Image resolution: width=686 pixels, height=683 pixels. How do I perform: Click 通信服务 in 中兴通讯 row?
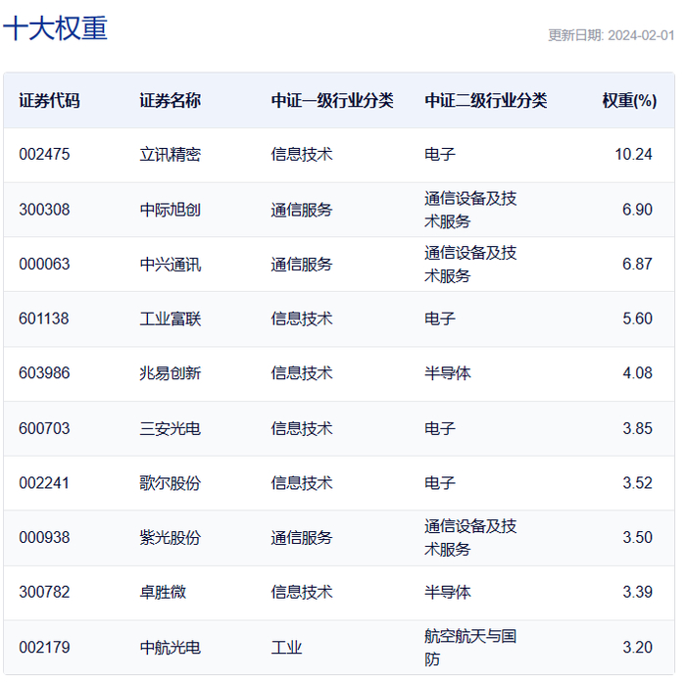(x=302, y=265)
